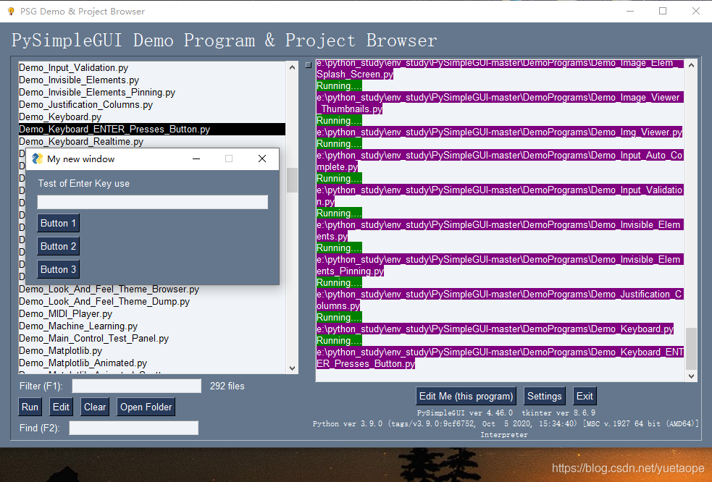Click the Open Folder button
This screenshot has height=482, width=712.
146,407
